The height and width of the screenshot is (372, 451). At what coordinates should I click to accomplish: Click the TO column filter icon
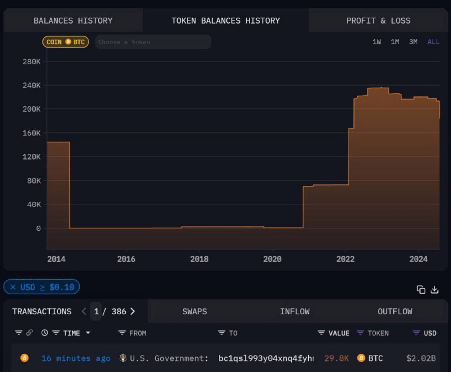pyautogui.click(x=222, y=333)
